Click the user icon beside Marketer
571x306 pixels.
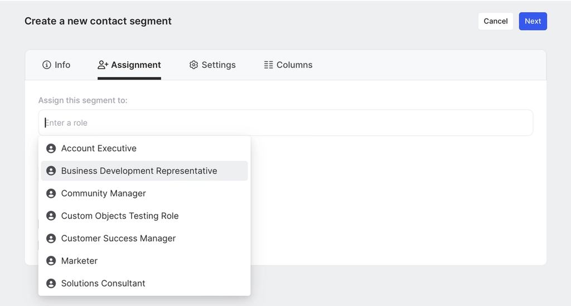[x=51, y=261]
